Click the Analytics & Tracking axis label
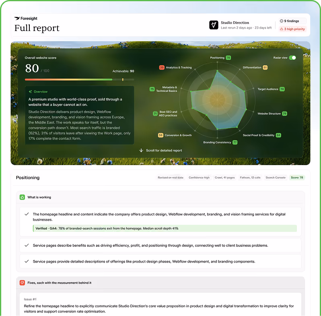The image size is (321, 316). [x=179, y=67]
